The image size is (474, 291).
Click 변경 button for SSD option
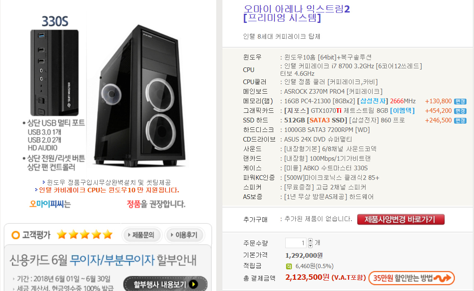pos(460,120)
